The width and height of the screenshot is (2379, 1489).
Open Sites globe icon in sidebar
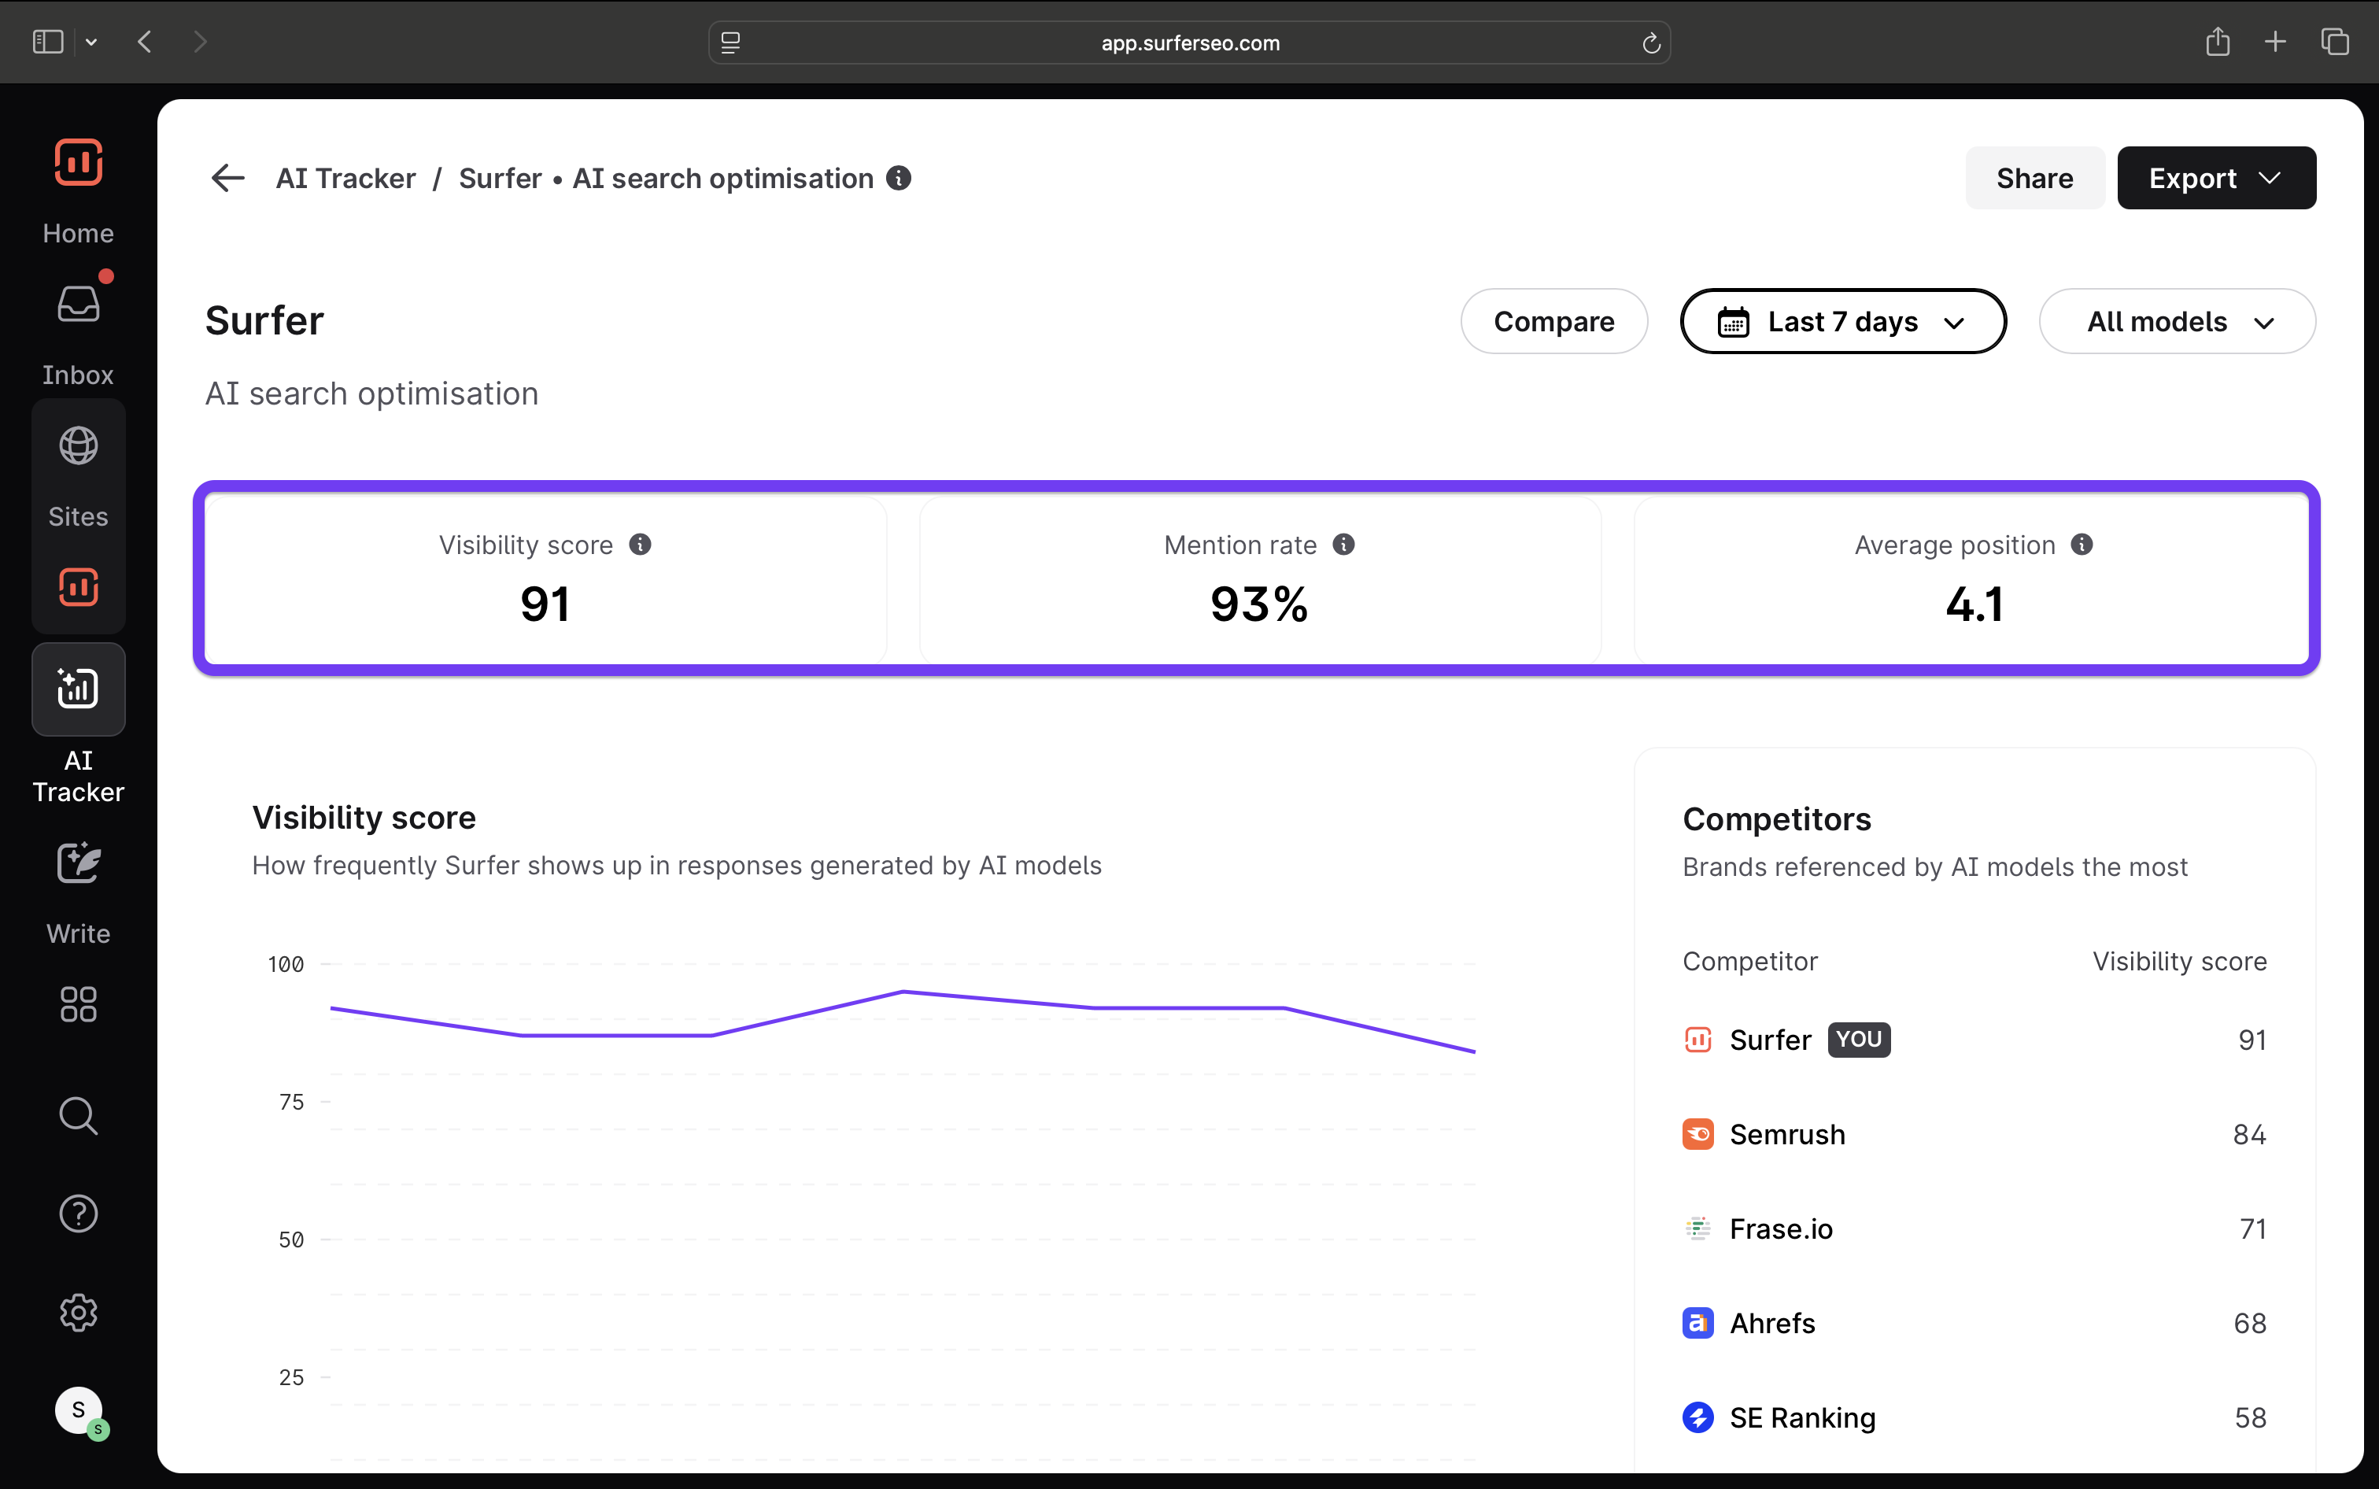tap(78, 446)
